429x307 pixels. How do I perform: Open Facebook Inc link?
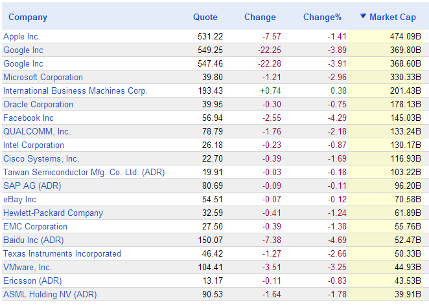coord(29,118)
